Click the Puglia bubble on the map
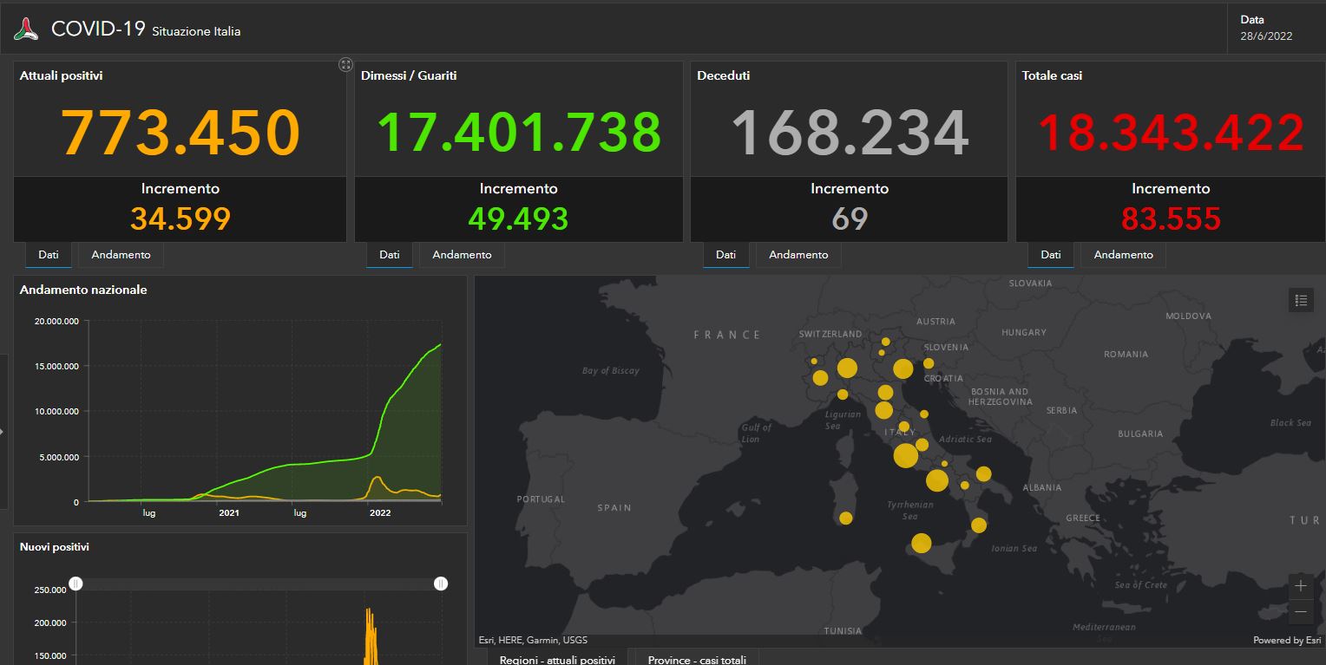 click(x=983, y=474)
